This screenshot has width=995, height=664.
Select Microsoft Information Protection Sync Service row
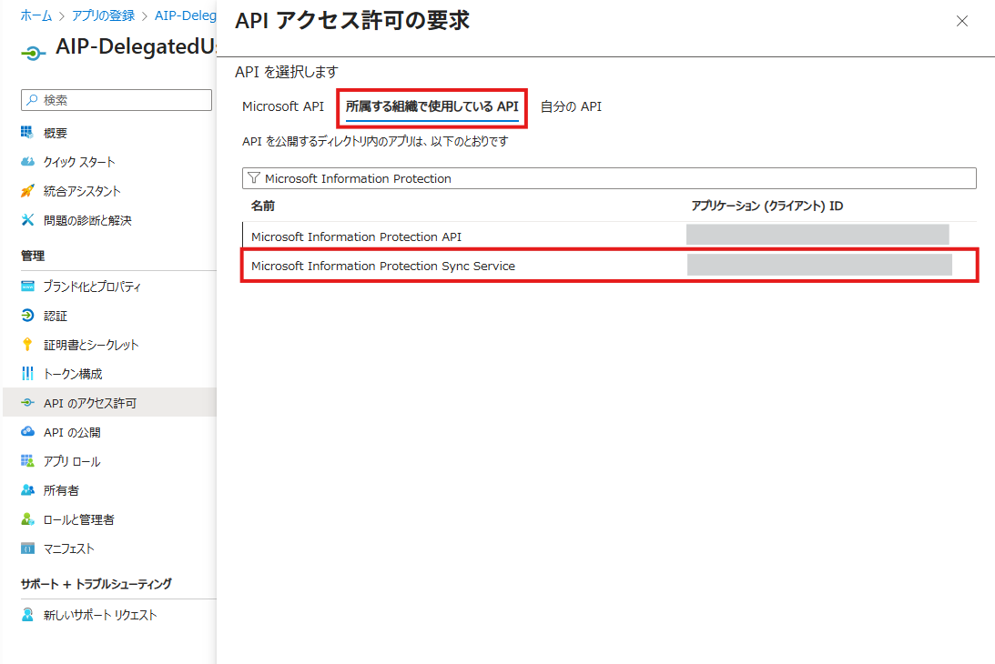click(x=609, y=266)
